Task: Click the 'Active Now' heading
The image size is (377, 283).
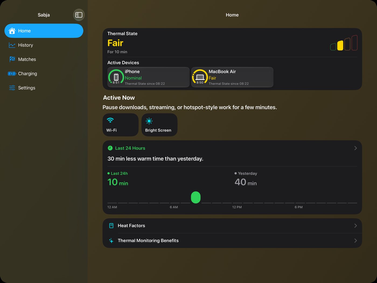Action: click(x=119, y=98)
